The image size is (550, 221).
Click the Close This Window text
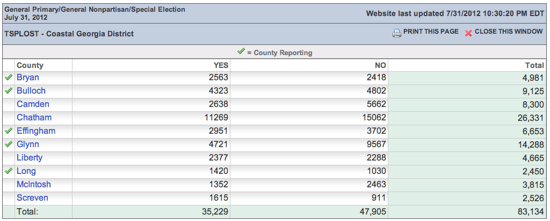[509, 32]
